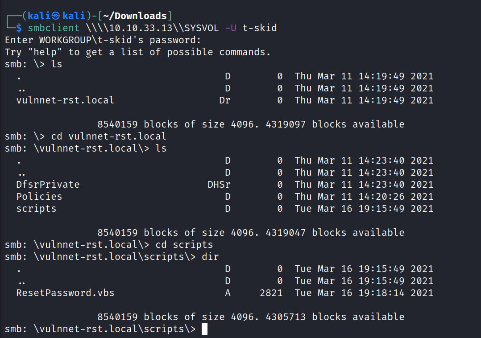Click the "cd vulnnet-rst.local" command
Screen dimensions: 481x338
tap(109, 136)
